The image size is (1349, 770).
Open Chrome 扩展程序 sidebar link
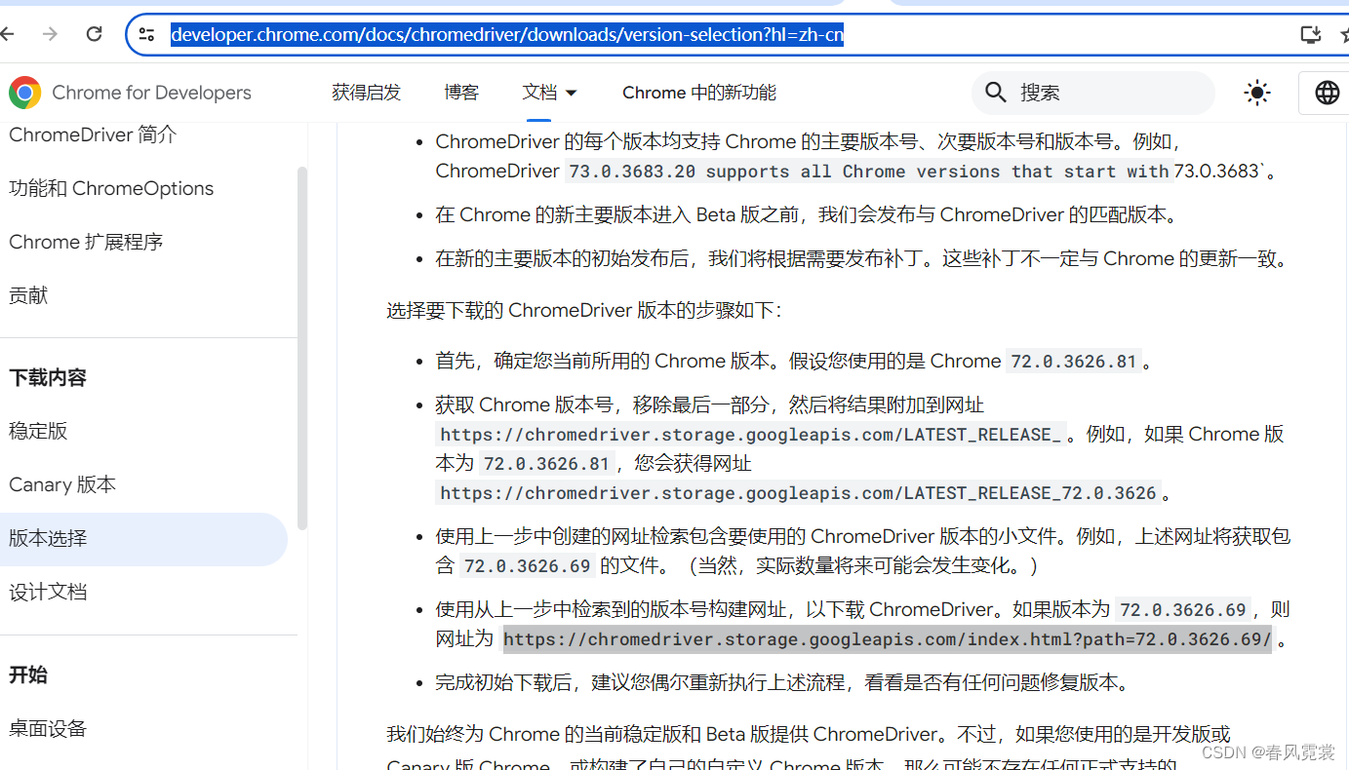click(86, 242)
